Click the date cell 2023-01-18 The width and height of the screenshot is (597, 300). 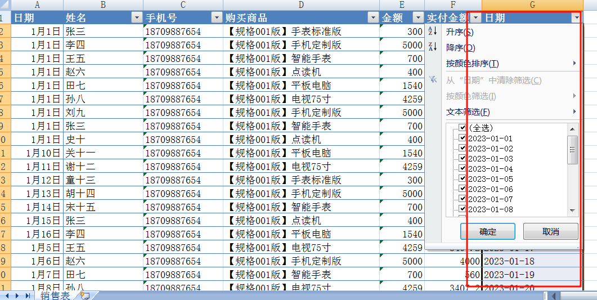pyautogui.click(x=532, y=261)
